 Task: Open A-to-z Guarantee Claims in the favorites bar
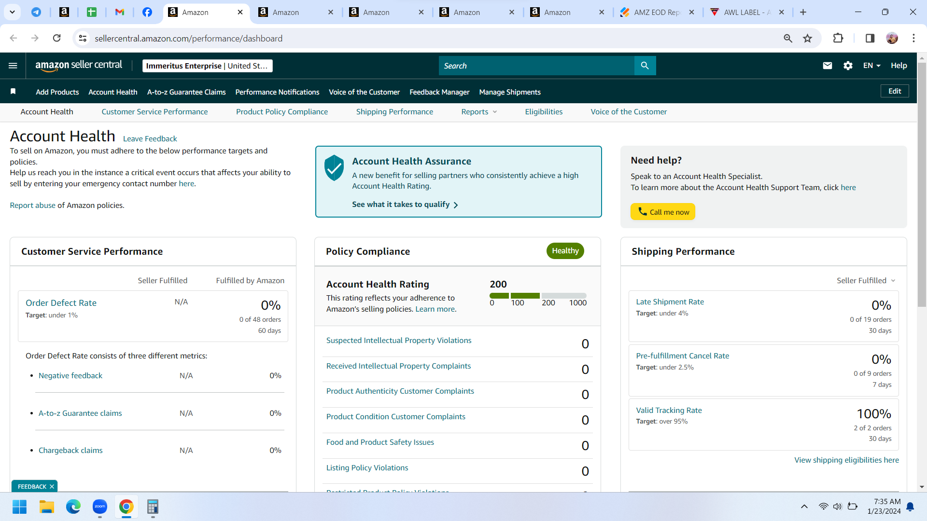pyautogui.click(x=186, y=92)
